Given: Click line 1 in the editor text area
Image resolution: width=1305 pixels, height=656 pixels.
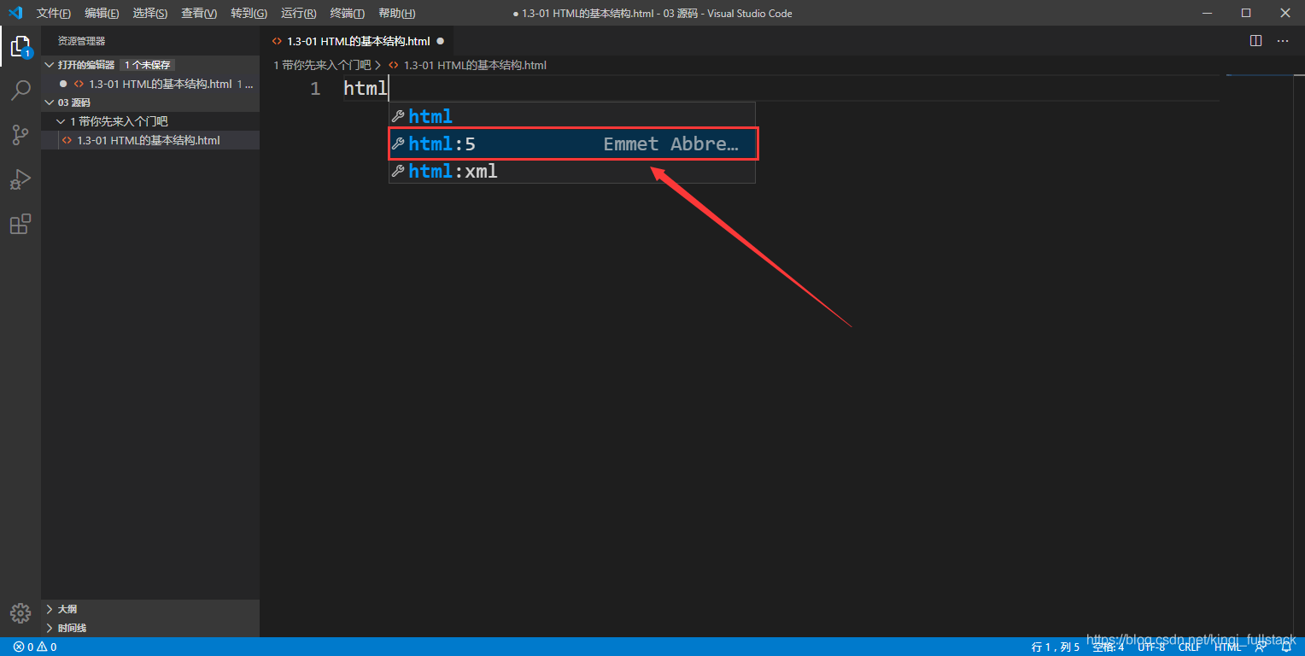Looking at the screenshot, I should [781, 88].
